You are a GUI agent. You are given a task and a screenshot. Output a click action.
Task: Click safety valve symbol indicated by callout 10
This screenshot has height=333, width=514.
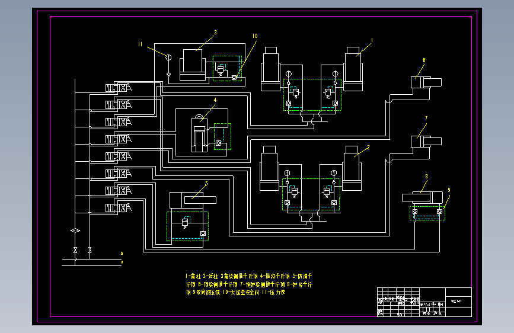coord(234,78)
